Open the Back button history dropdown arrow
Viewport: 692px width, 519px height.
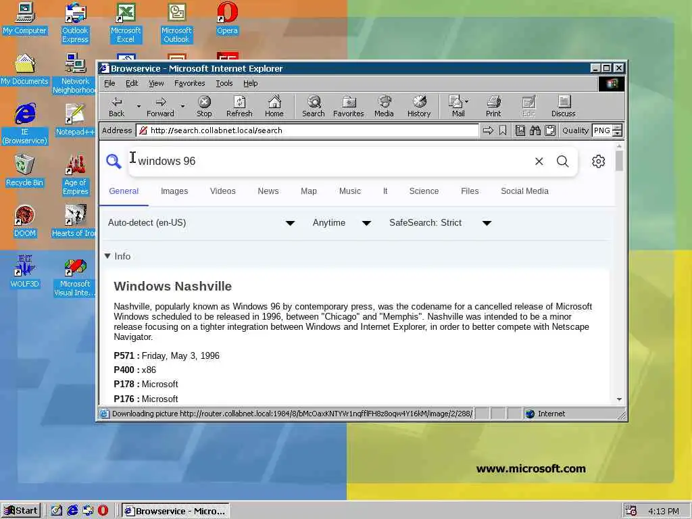(139, 106)
